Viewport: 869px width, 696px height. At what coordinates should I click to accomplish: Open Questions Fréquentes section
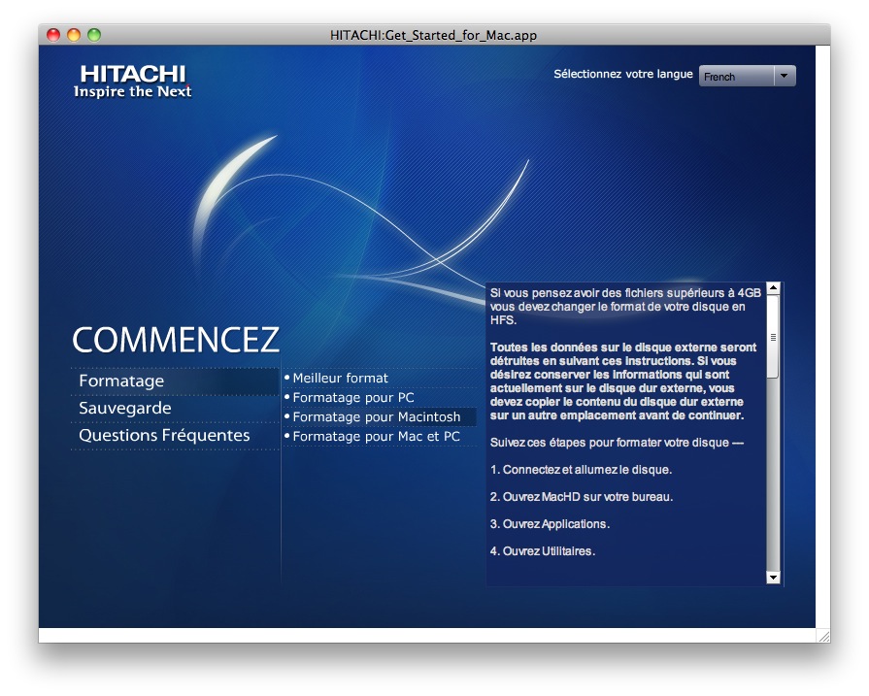(174, 436)
